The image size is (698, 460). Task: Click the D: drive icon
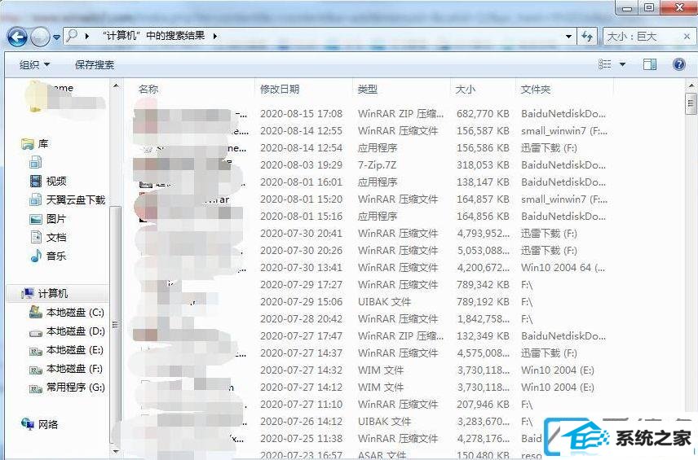pyautogui.click(x=36, y=332)
